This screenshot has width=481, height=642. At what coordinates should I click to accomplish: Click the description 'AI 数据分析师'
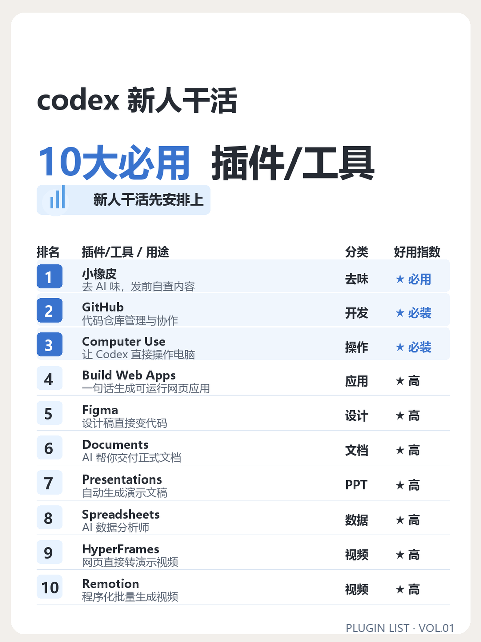[x=116, y=528]
